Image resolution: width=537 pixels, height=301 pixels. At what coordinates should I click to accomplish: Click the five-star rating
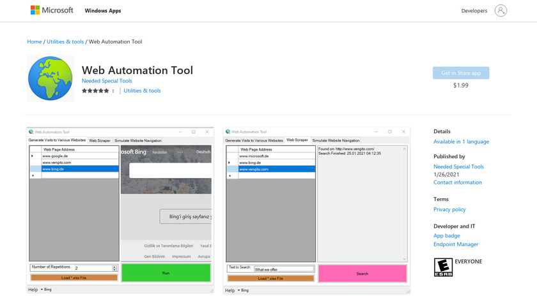(95, 91)
